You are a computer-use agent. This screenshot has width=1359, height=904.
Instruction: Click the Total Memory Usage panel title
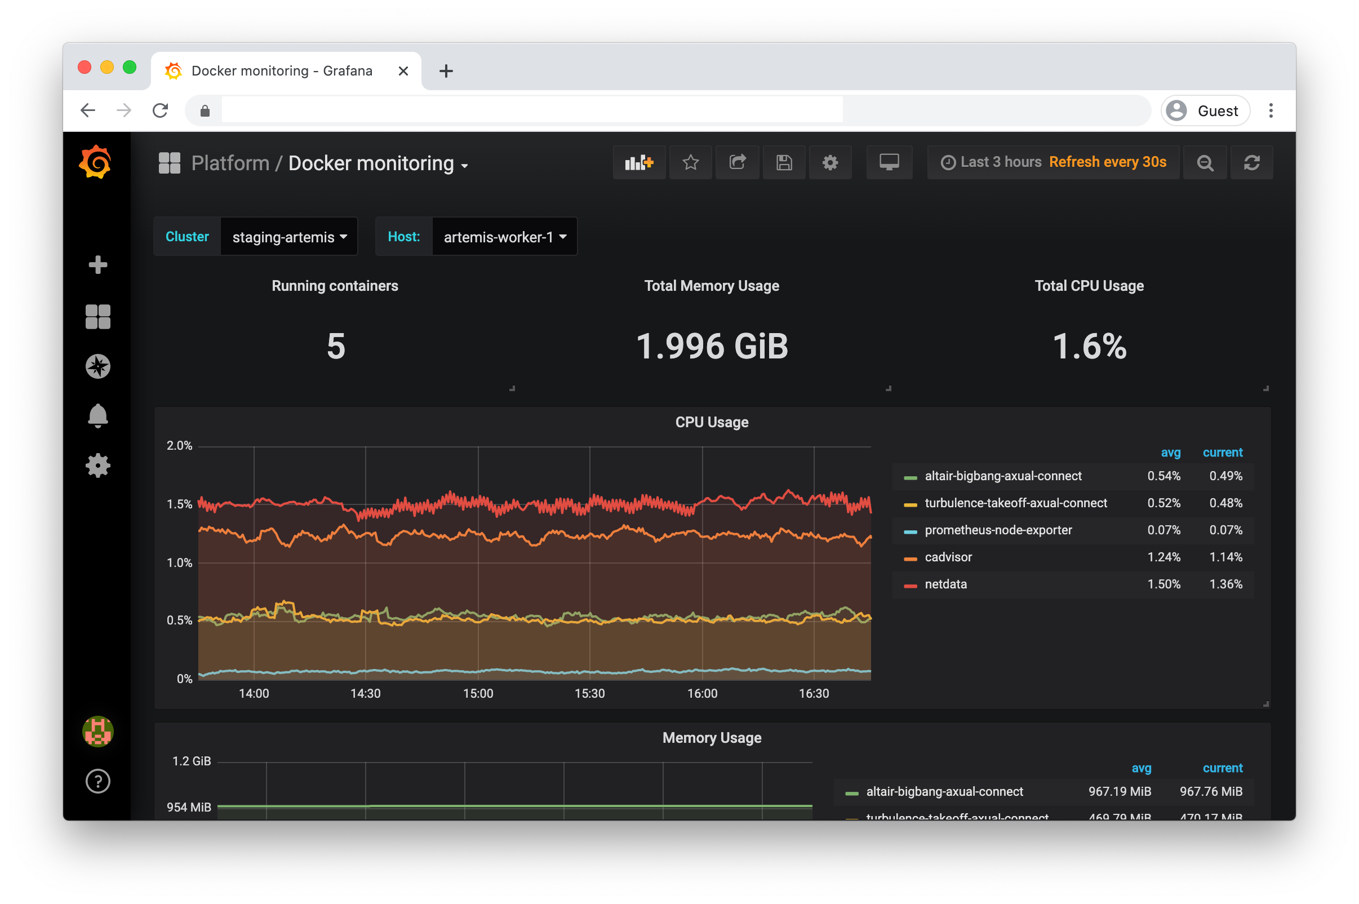click(x=711, y=286)
